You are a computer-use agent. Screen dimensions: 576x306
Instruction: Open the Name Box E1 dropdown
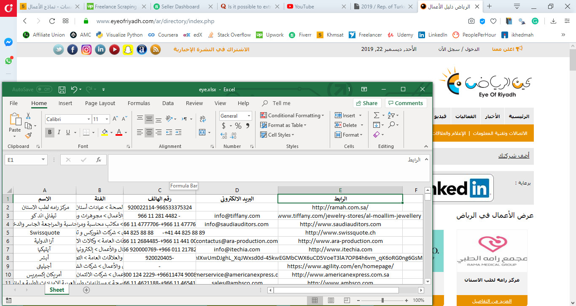coord(43,160)
